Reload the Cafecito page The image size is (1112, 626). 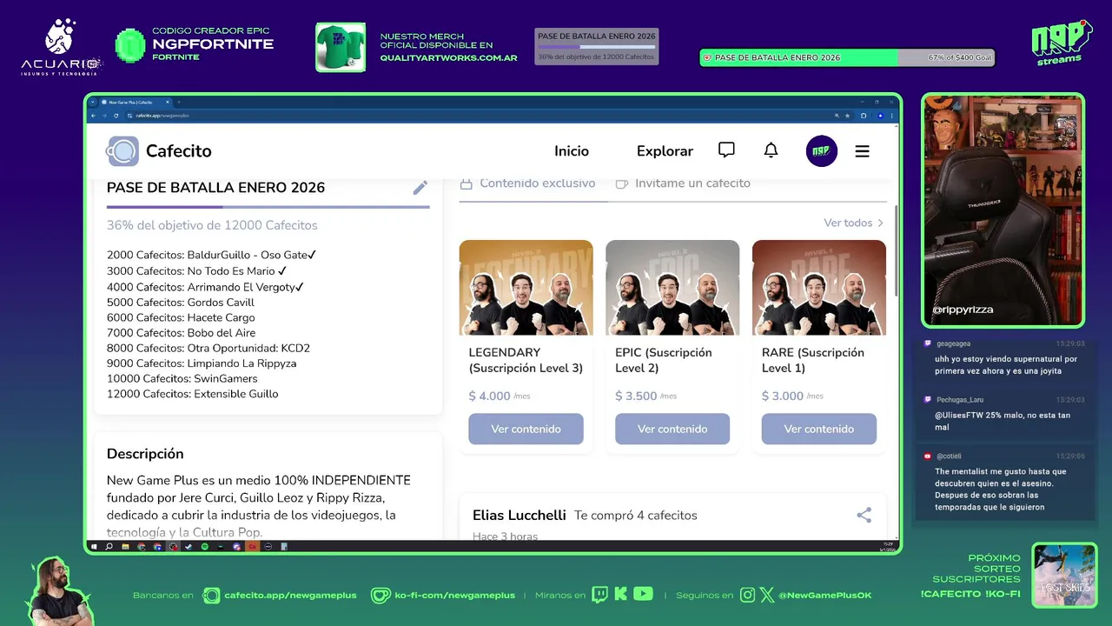pyautogui.click(x=116, y=116)
